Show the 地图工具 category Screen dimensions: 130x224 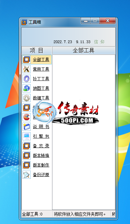(x=41, y=88)
